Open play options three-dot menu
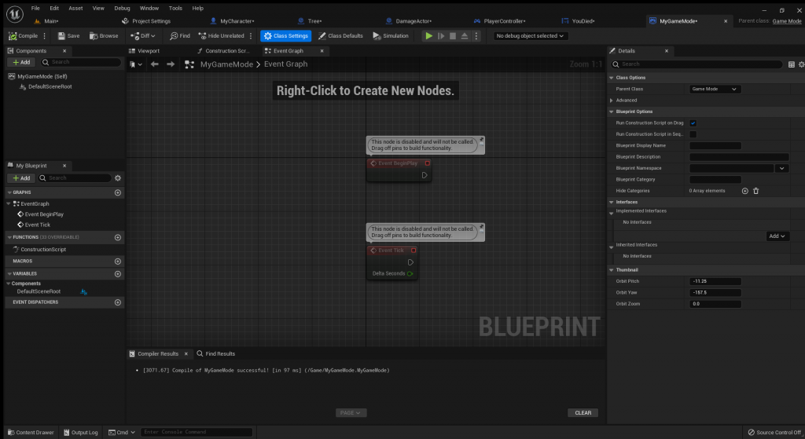Screen dimensions: 805x439 tap(476, 36)
